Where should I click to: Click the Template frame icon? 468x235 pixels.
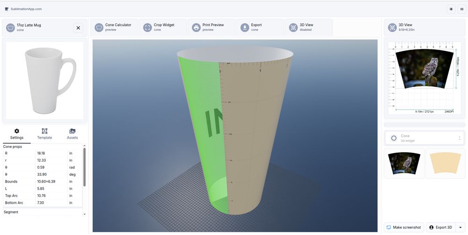[44, 131]
